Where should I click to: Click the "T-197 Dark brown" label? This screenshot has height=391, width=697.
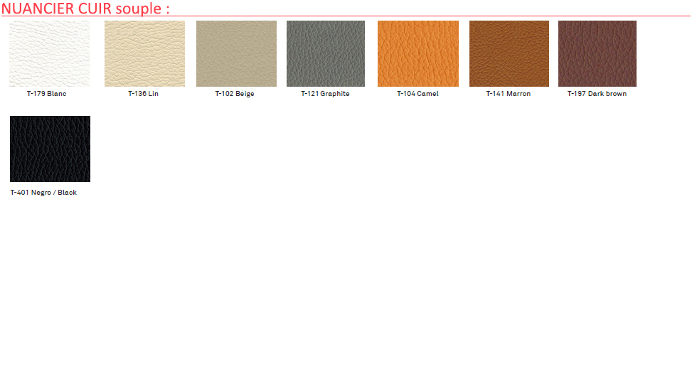tap(597, 94)
